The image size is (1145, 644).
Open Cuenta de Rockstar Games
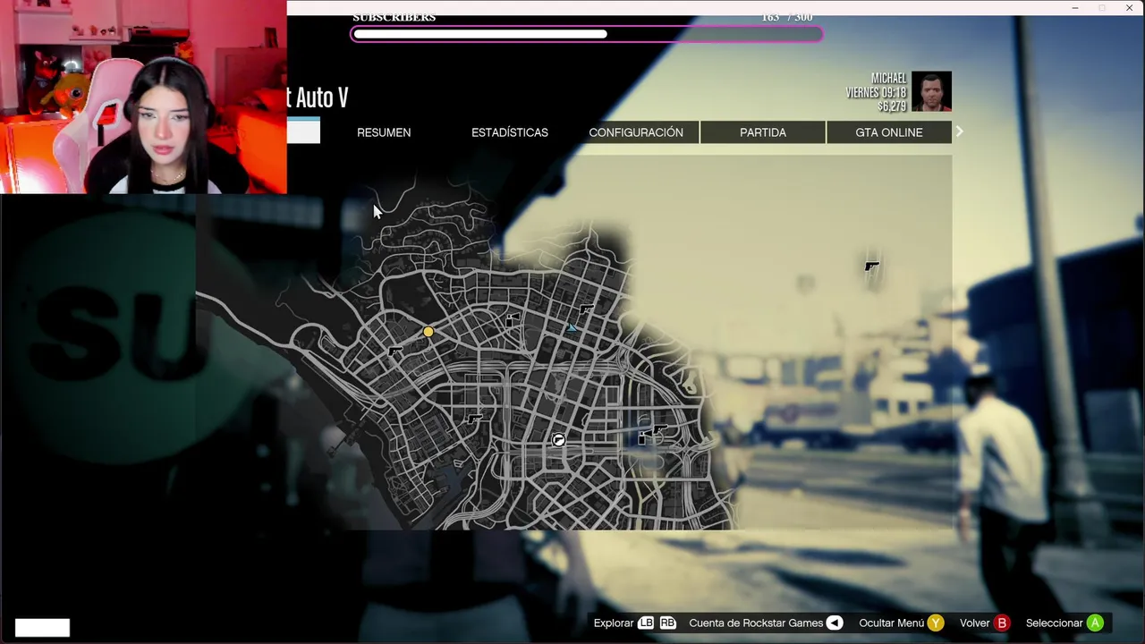[x=756, y=623]
